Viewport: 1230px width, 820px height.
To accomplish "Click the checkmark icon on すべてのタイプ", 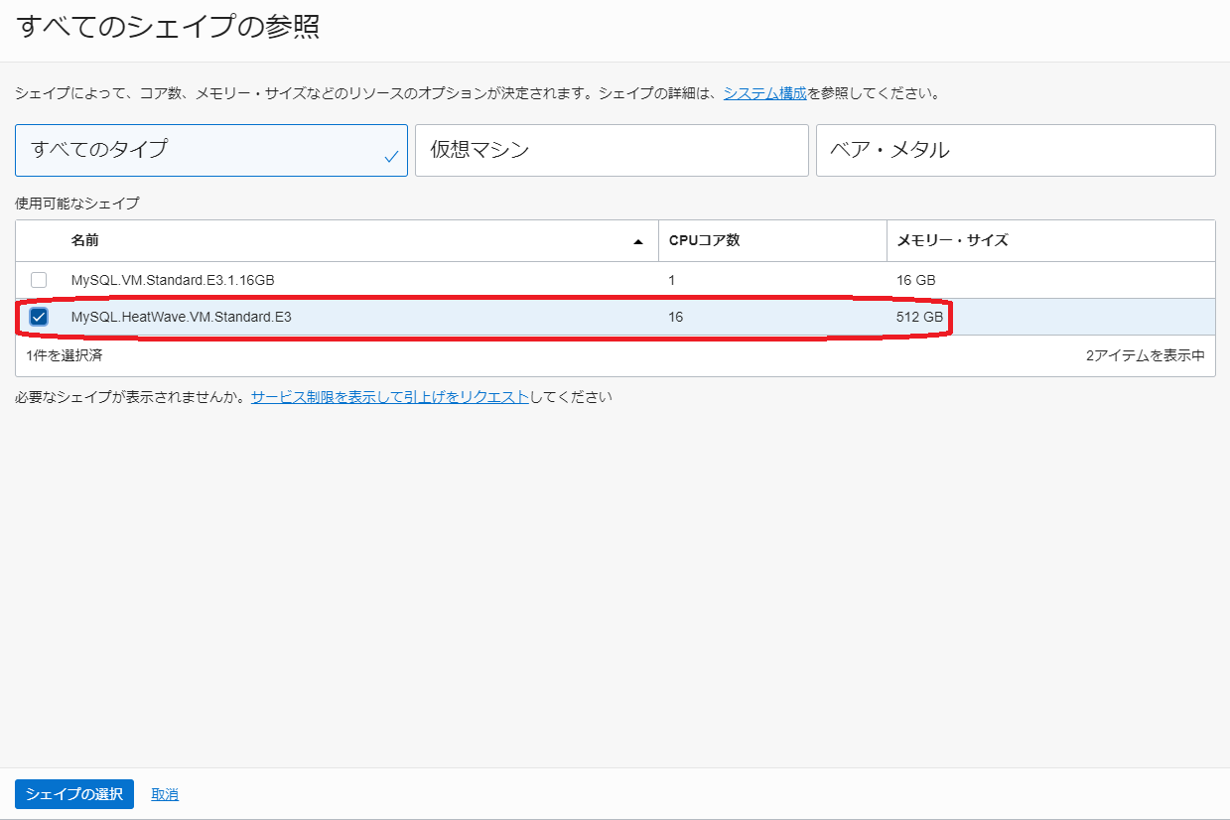I will [x=391, y=157].
